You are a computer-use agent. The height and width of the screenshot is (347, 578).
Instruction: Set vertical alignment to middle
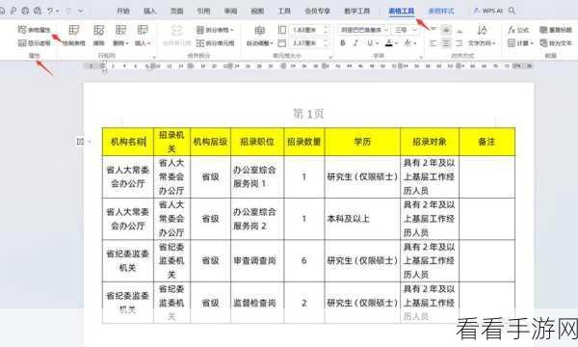tap(446, 30)
